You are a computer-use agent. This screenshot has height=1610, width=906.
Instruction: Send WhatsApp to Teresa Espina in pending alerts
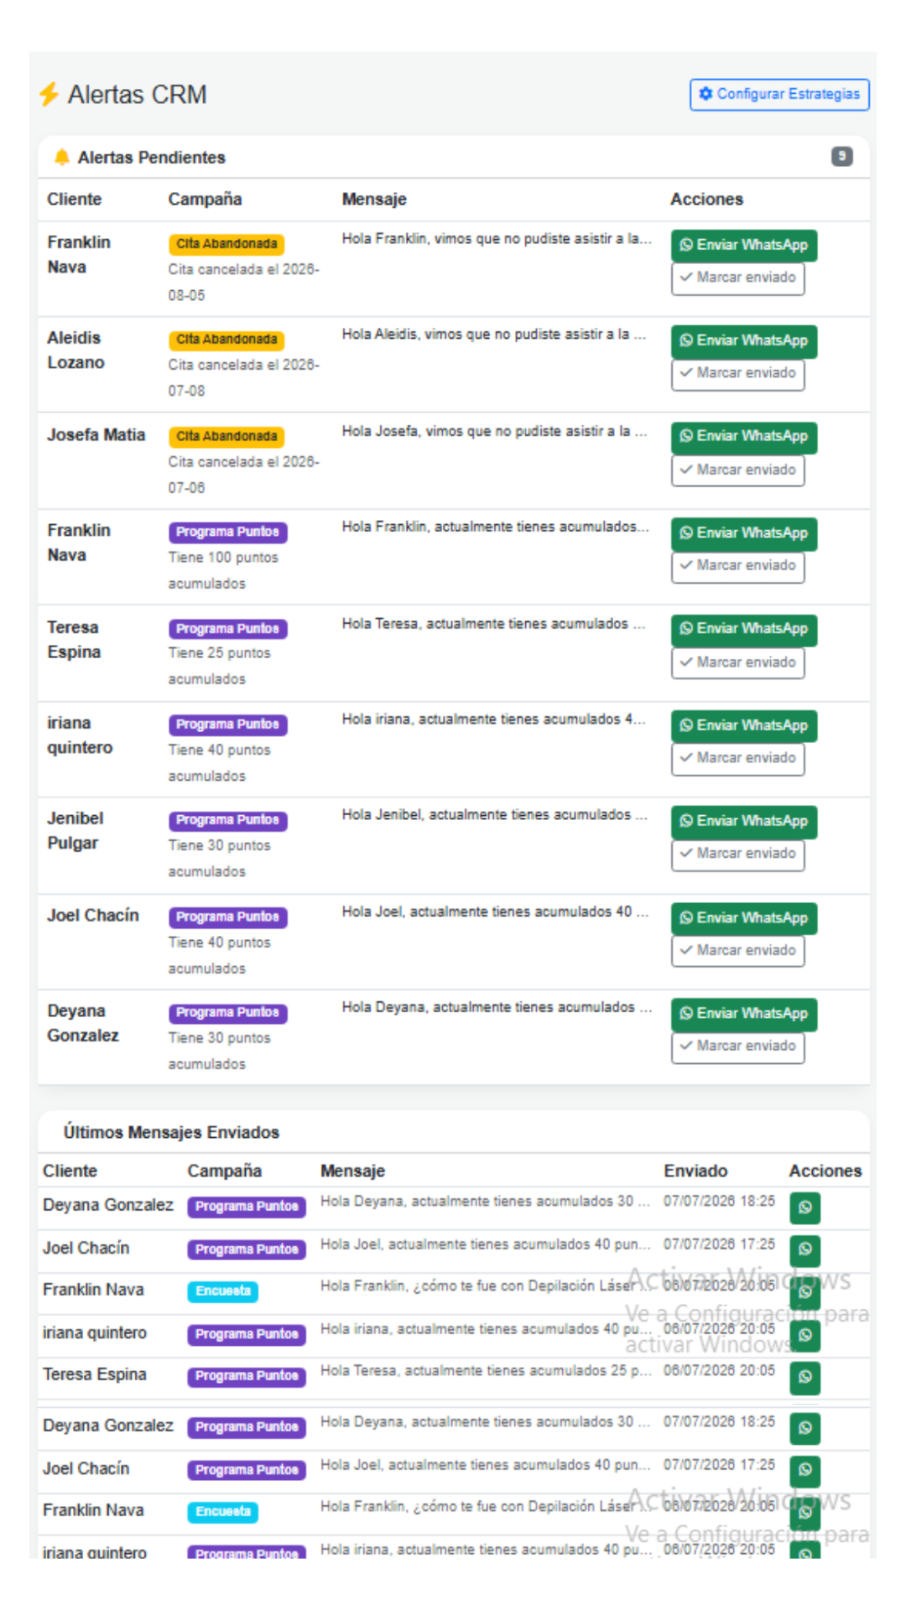(744, 629)
